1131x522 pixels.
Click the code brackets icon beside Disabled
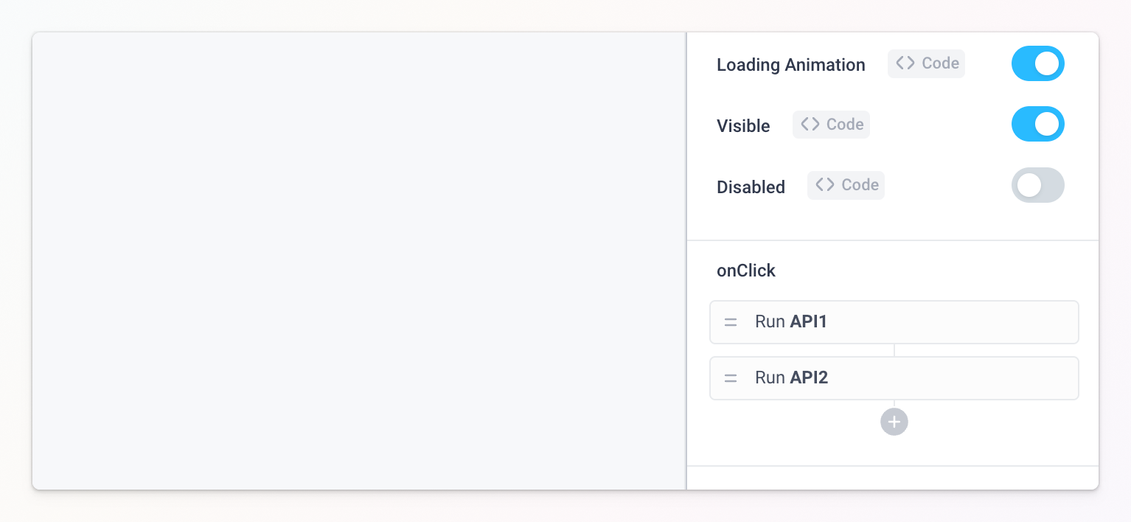point(825,185)
